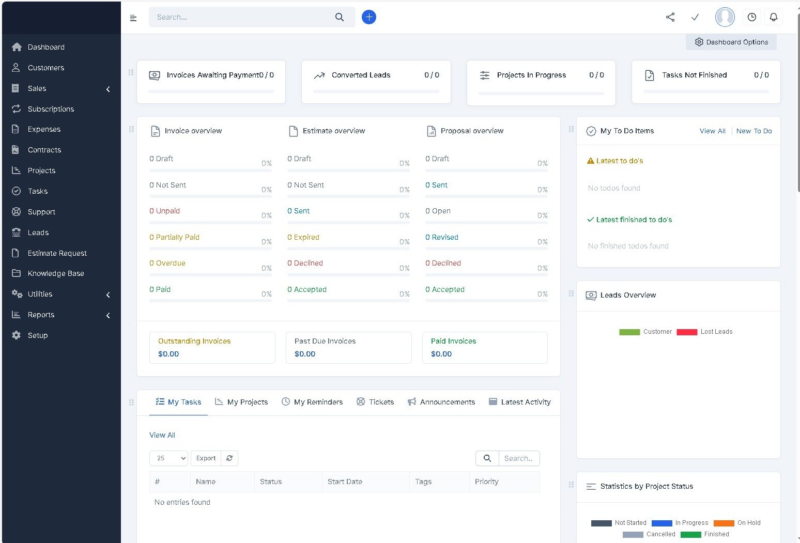The height and width of the screenshot is (543, 800).
Task: Sort tasks table by Name column
Action: click(x=222, y=482)
